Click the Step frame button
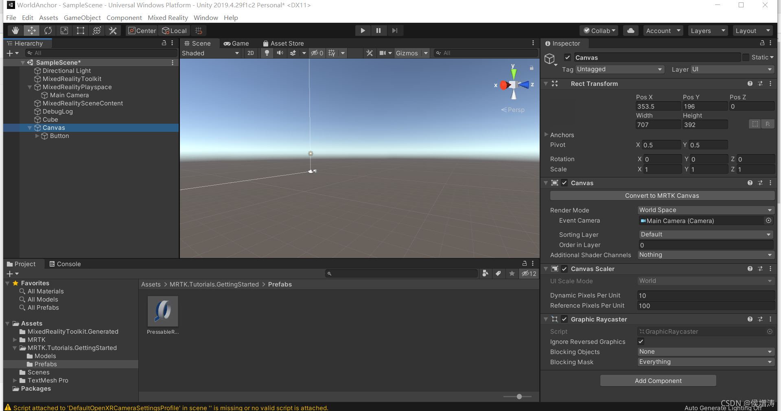 (394, 31)
